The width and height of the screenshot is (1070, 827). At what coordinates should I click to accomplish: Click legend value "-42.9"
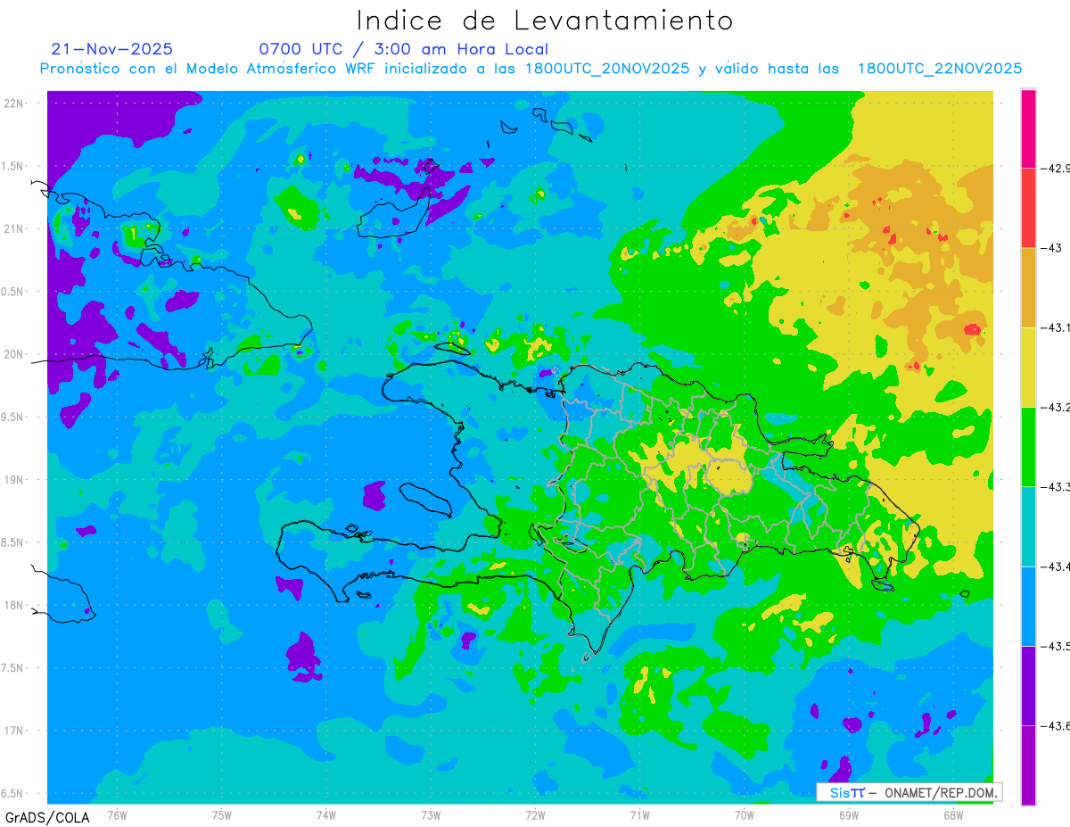coord(1057,168)
